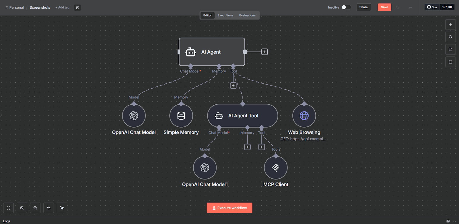Viewport: 459px width, 224px height.
Task: Click the AI Agent input handle
Action: [179, 52]
